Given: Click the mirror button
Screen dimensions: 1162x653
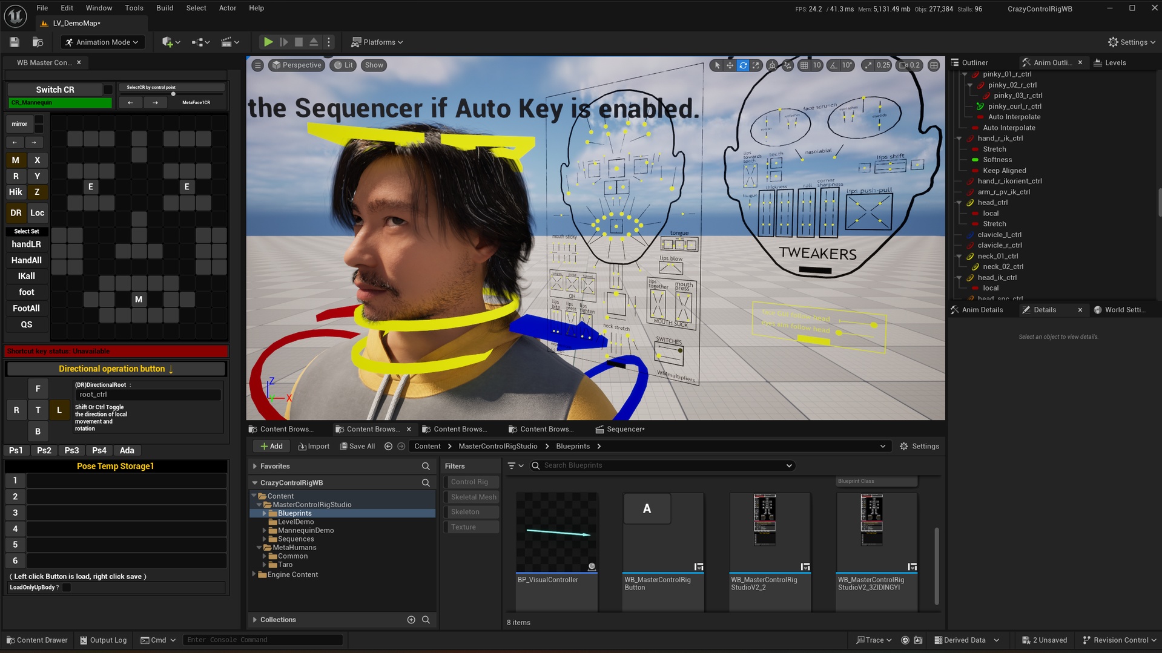Looking at the screenshot, I should 19,124.
